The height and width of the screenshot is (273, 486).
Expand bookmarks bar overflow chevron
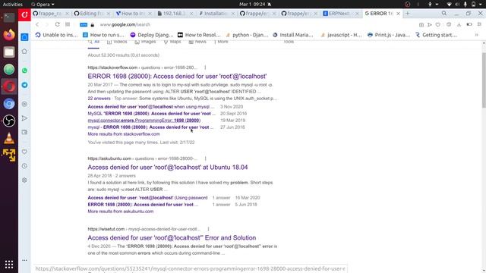[x=476, y=35]
